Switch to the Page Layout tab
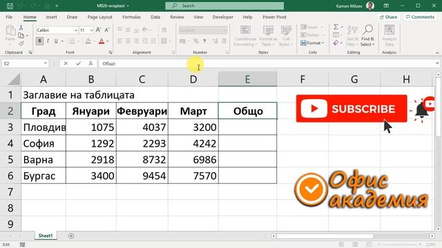The width and height of the screenshot is (442, 248). [99, 17]
